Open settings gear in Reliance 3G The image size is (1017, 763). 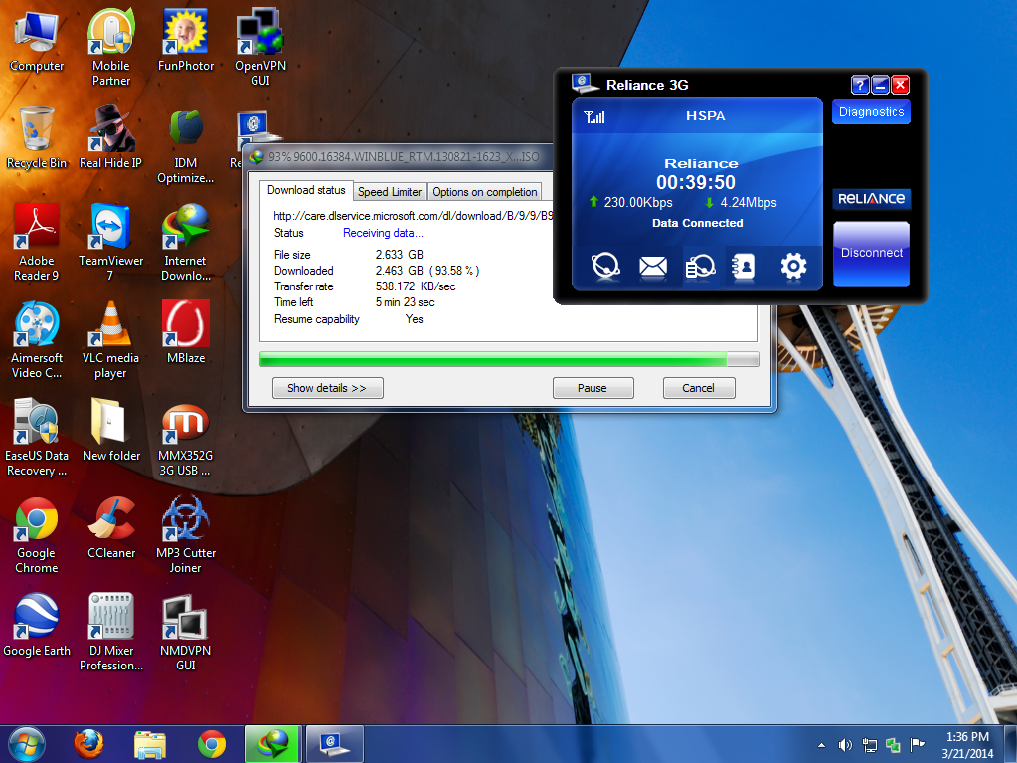tap(794, 266)
